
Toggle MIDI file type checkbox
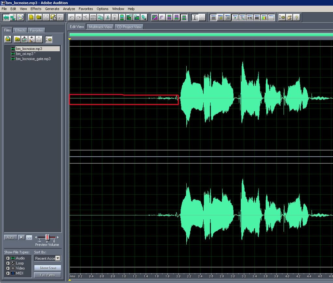pos(8,273)
